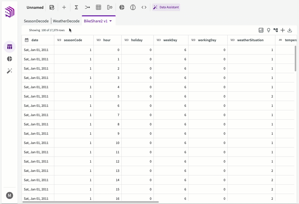This screenshot has height=204, width=299.
Task: Click the weatherSituation column header
Action: (251, 40)
